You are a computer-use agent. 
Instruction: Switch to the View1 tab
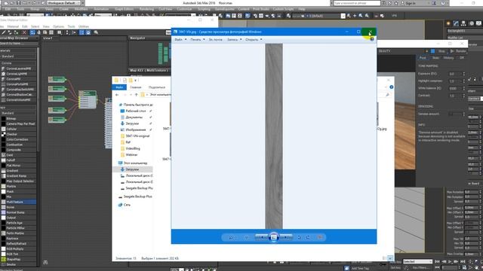coord(48,38)
